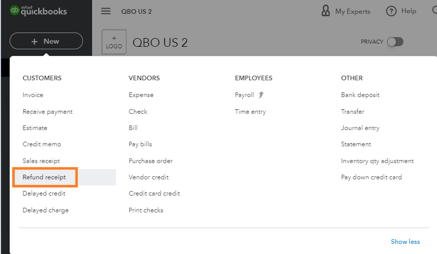The image size is (437, 254).
Task: Select Sales receipt
Action: click(41, 161)
